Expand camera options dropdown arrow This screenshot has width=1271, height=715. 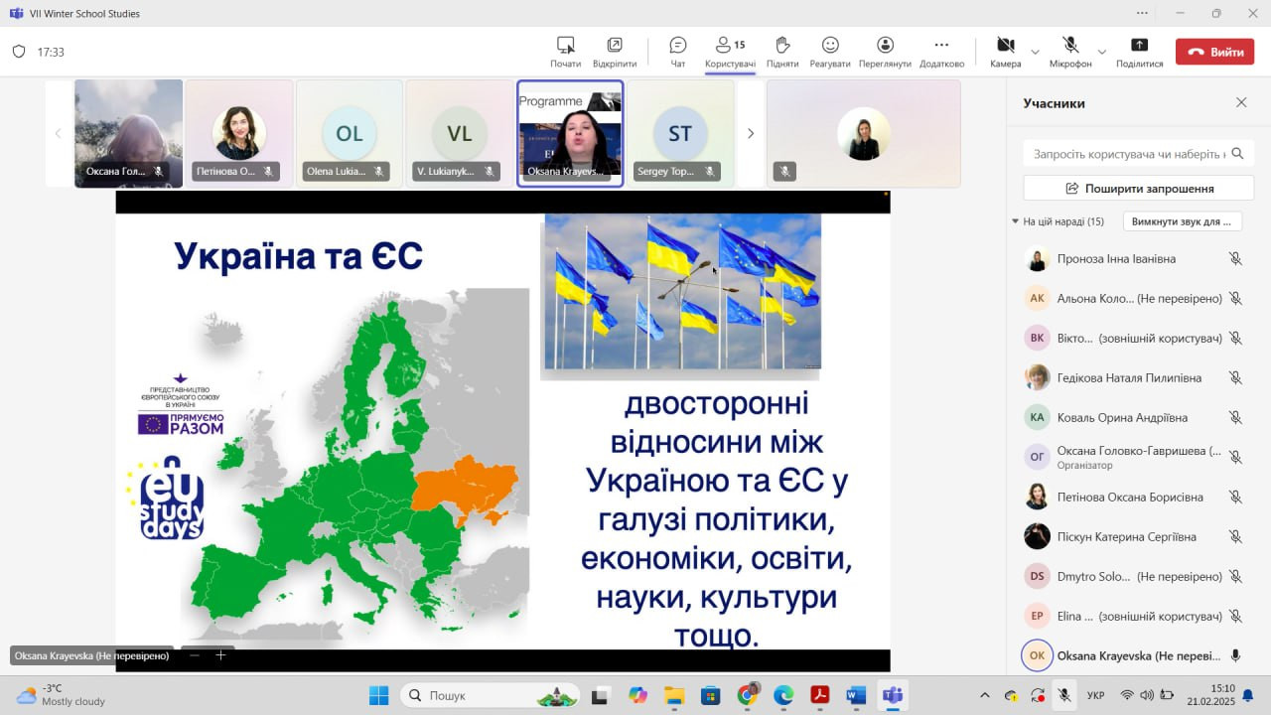click(x=1035, y=52)
